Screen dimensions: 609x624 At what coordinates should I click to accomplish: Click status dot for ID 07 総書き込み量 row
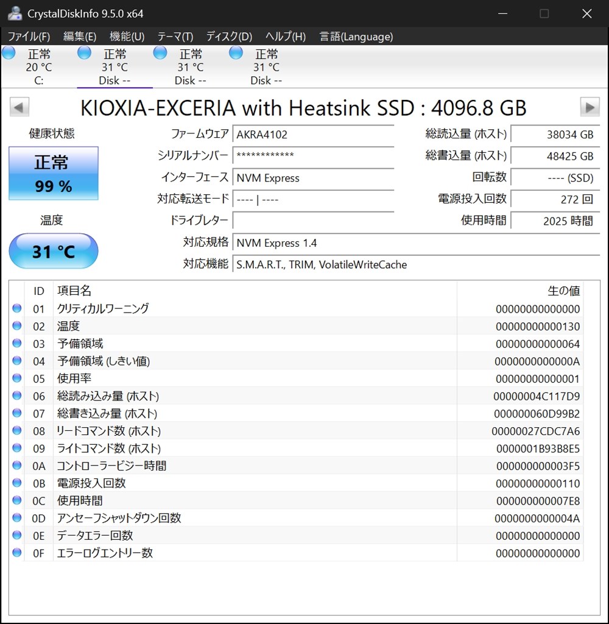coord(16,413)
